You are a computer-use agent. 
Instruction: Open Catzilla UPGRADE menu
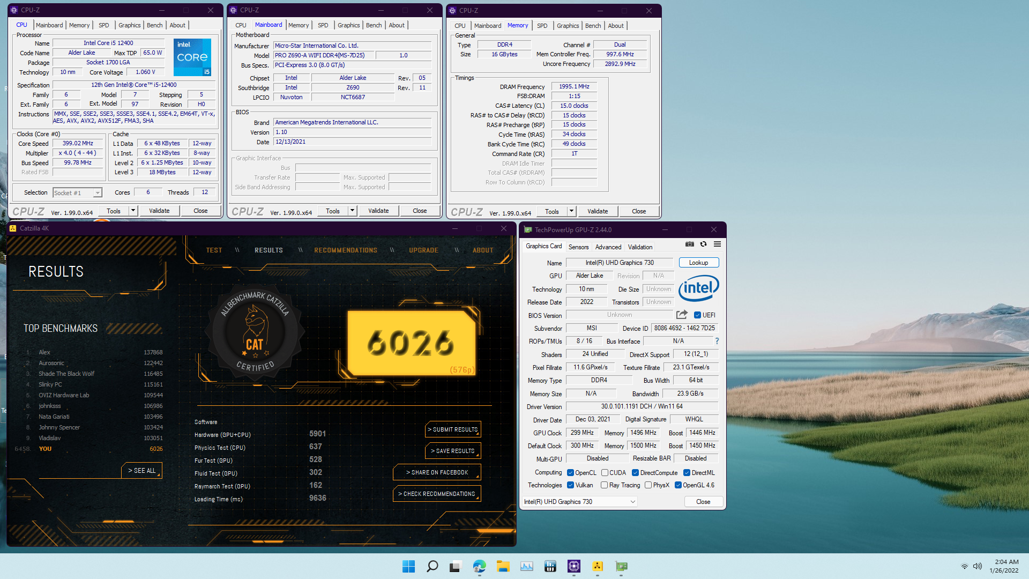coord(423,250)
